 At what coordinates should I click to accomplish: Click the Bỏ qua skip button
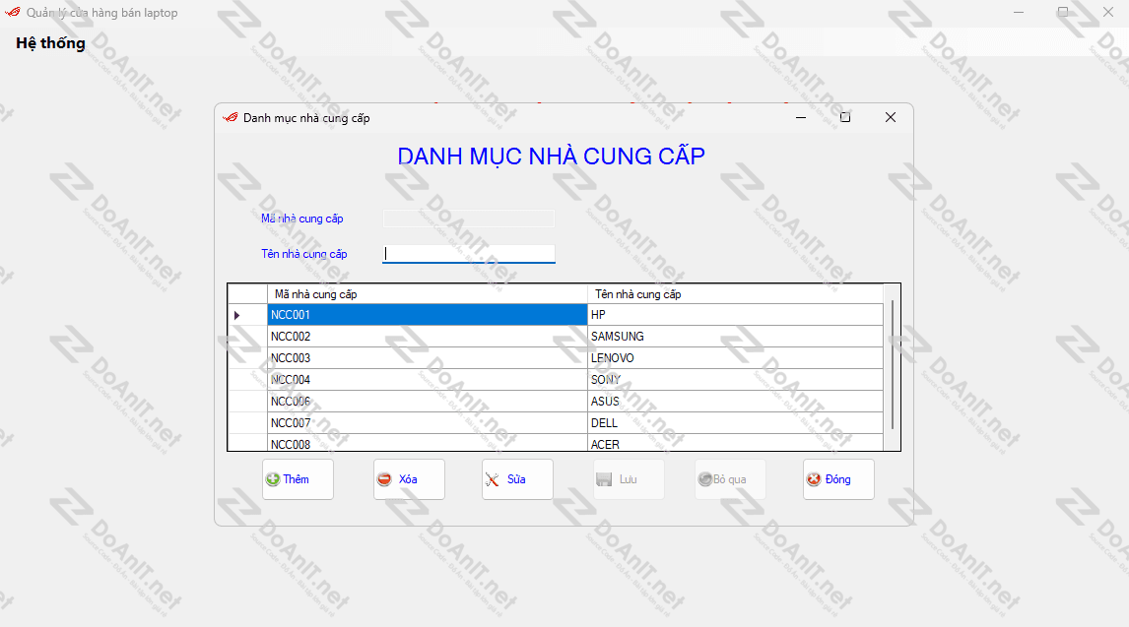(x=729, y=479)
